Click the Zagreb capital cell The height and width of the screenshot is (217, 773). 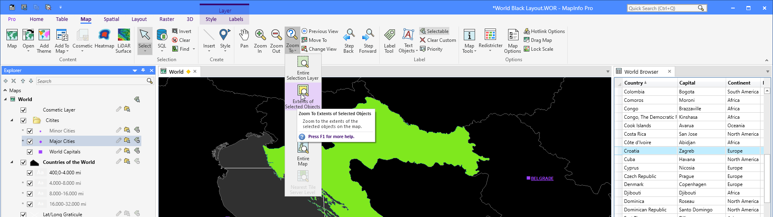click(x=701, y=151)
